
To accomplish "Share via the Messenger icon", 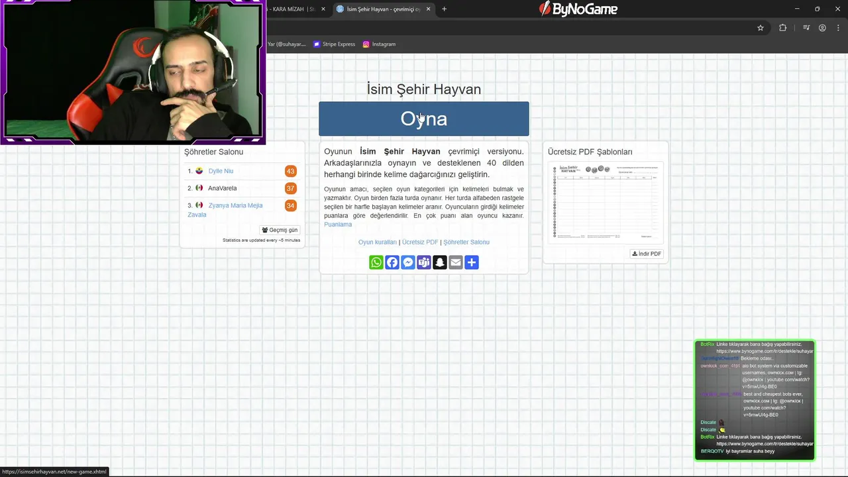I will coord(408,262).
